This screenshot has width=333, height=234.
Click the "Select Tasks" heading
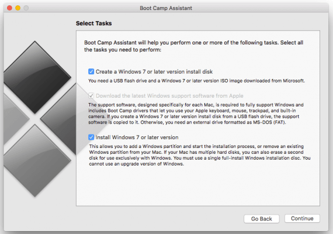[x=93, y=23]
